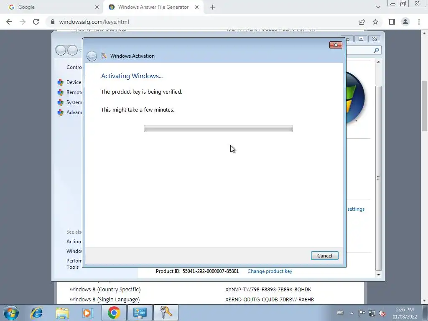Click muted volume speaker tray icon
The height and width of the screenshot is (321, 428).
click(x=382, y=313)
